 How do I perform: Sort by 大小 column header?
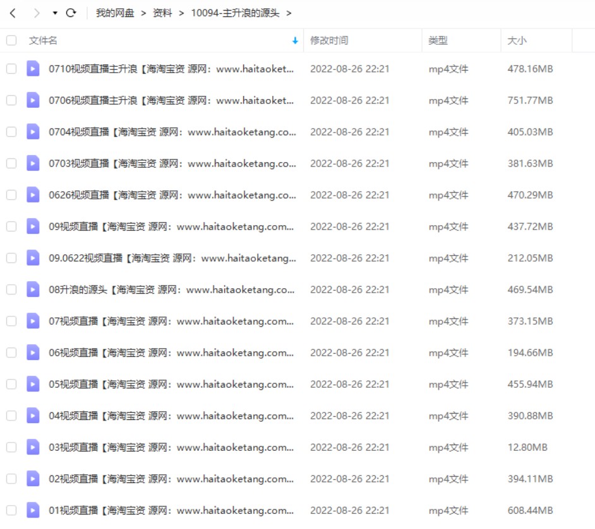tap(517, 40)
